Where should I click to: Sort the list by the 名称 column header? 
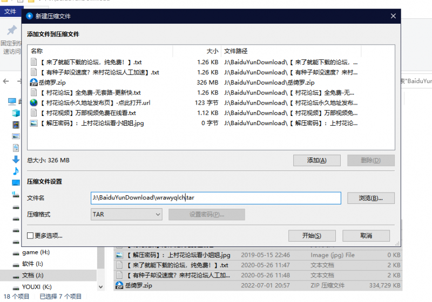(x=37, y=51)
